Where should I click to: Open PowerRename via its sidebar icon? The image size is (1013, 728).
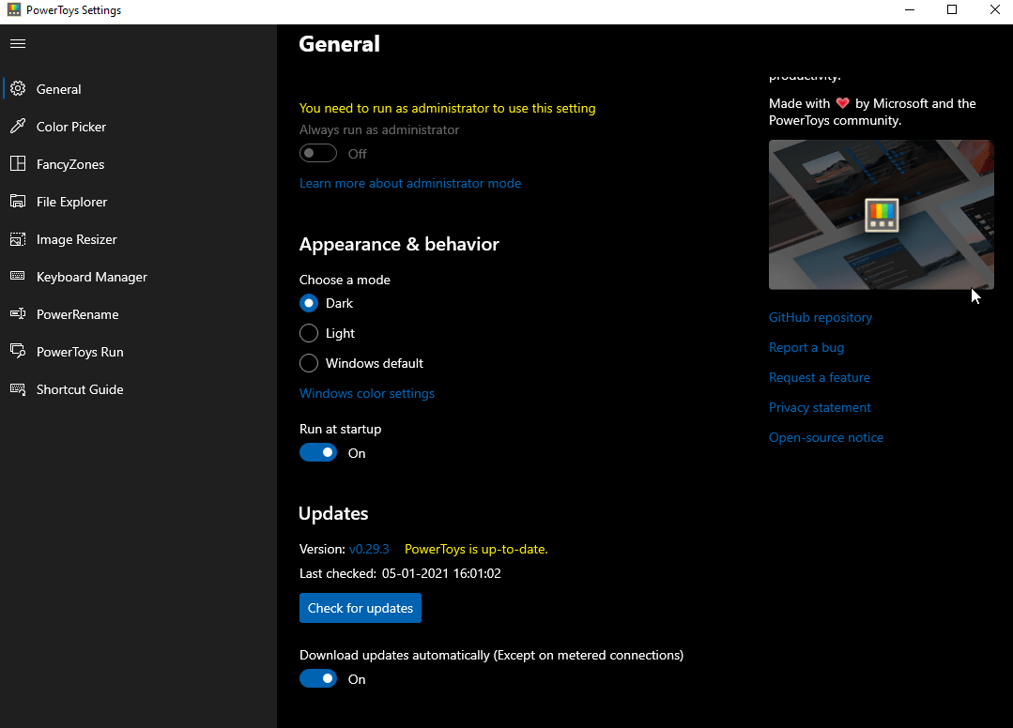(x=20, y=313)
